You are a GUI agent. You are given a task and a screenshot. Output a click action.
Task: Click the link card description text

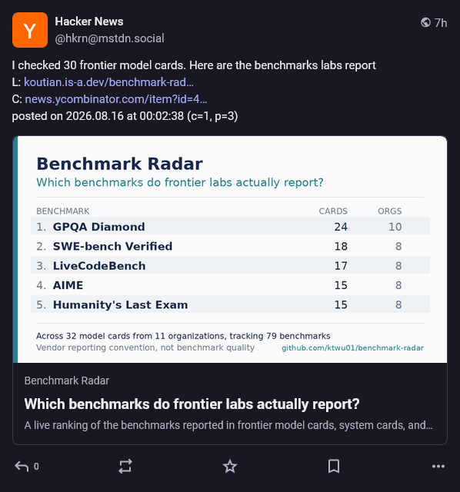(228, 425)
